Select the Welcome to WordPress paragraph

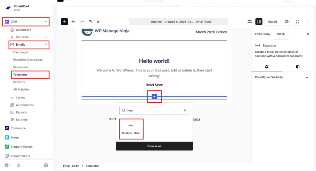pyautogui.click(x=154, y=73)
